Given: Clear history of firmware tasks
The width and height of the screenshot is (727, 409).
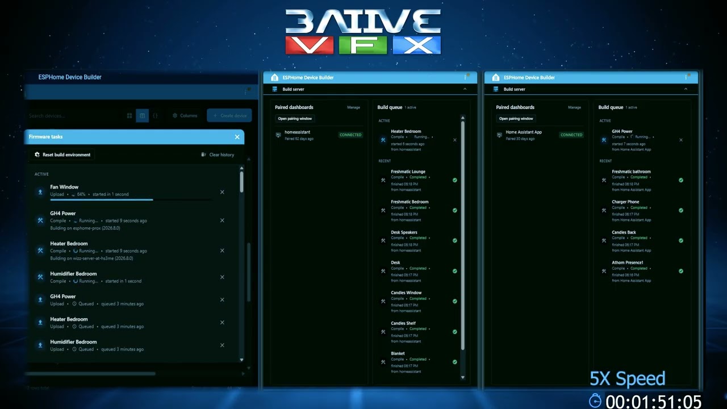Looking at the screenshot, I should [218, 155].
